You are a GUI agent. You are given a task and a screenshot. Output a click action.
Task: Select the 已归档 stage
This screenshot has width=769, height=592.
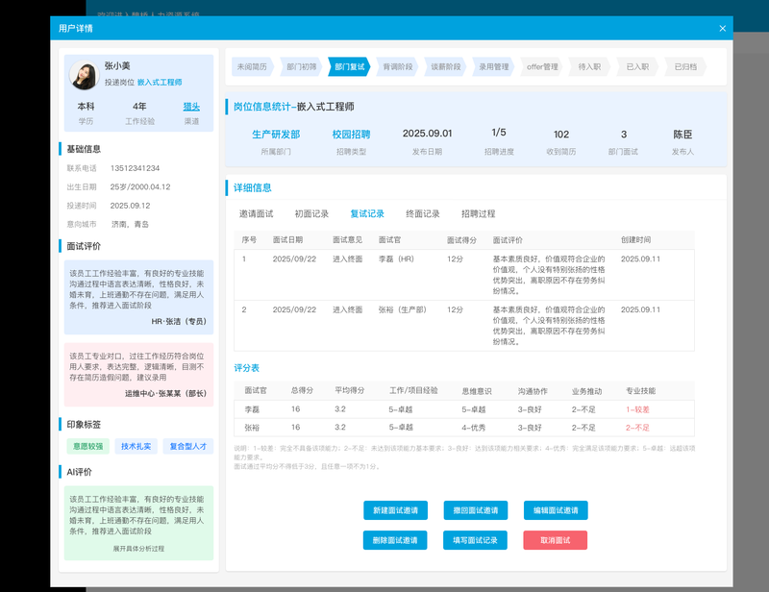point(685,67)
